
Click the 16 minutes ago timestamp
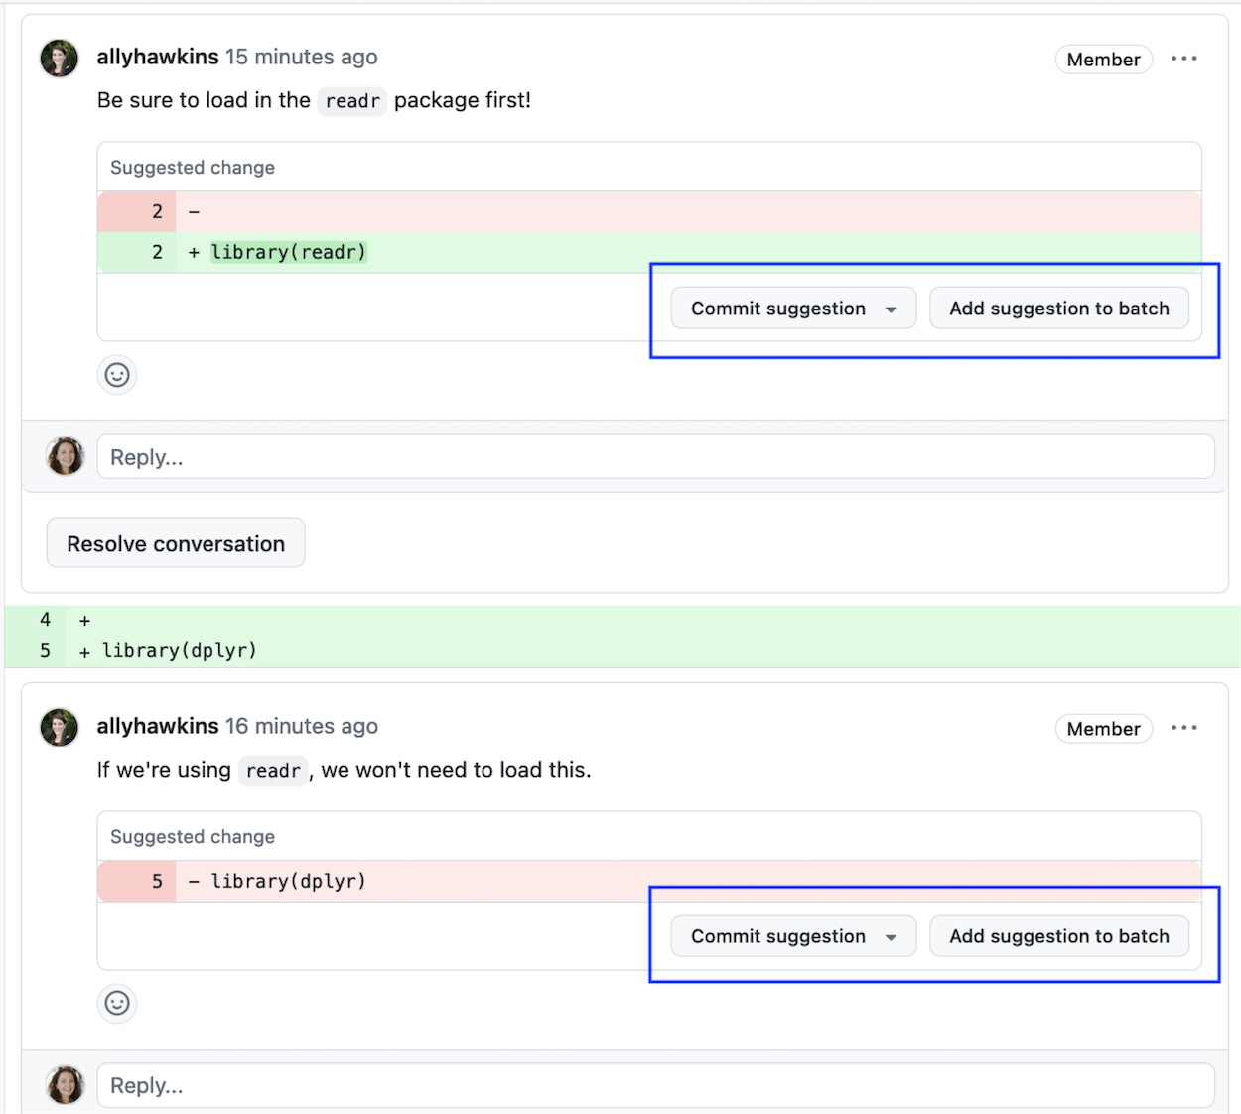(x=302, y=726)
